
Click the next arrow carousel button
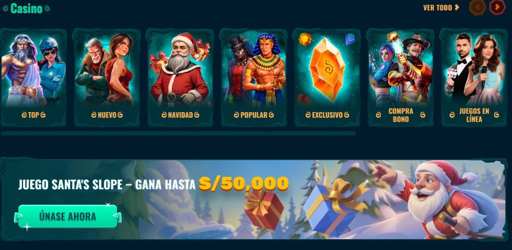coord(498,7)
